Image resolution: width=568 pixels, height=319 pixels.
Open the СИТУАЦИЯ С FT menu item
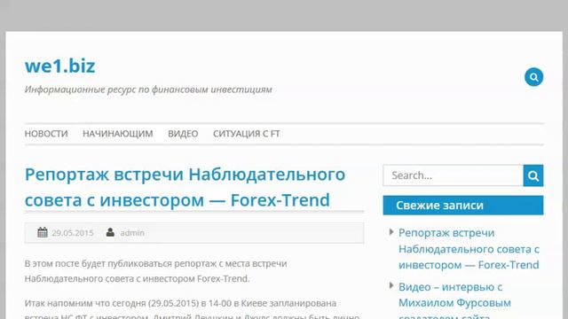tap(247, 134)
